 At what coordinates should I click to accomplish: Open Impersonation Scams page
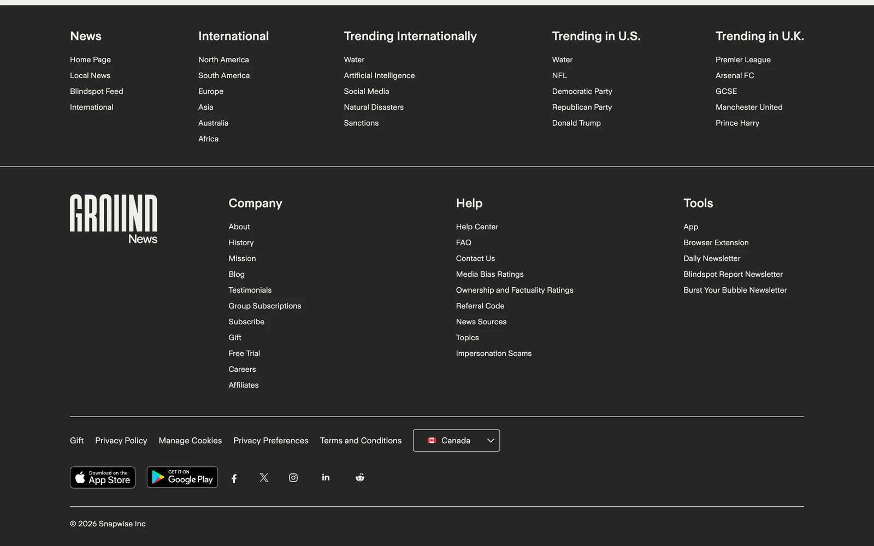click(x=494, y=353)
